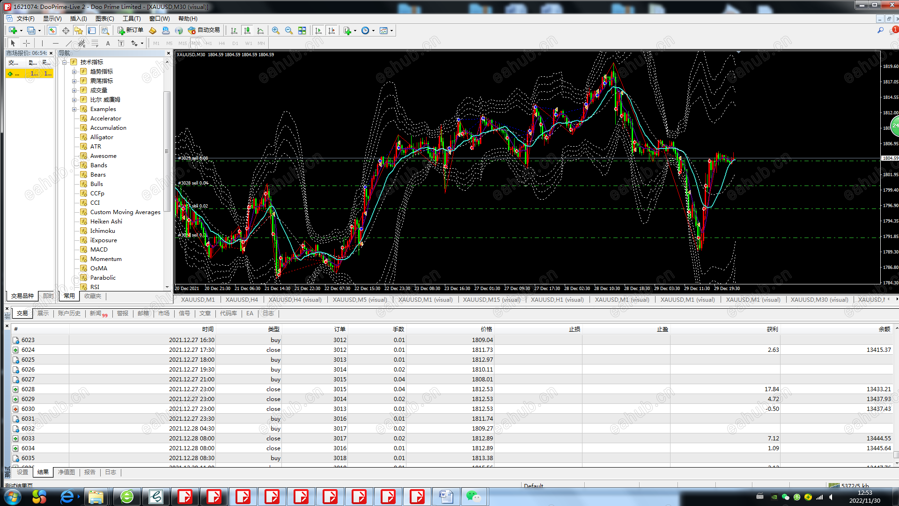Open the 插入(I) menu
This screenshot has height=506, width=899.
[x=78, y=19]
